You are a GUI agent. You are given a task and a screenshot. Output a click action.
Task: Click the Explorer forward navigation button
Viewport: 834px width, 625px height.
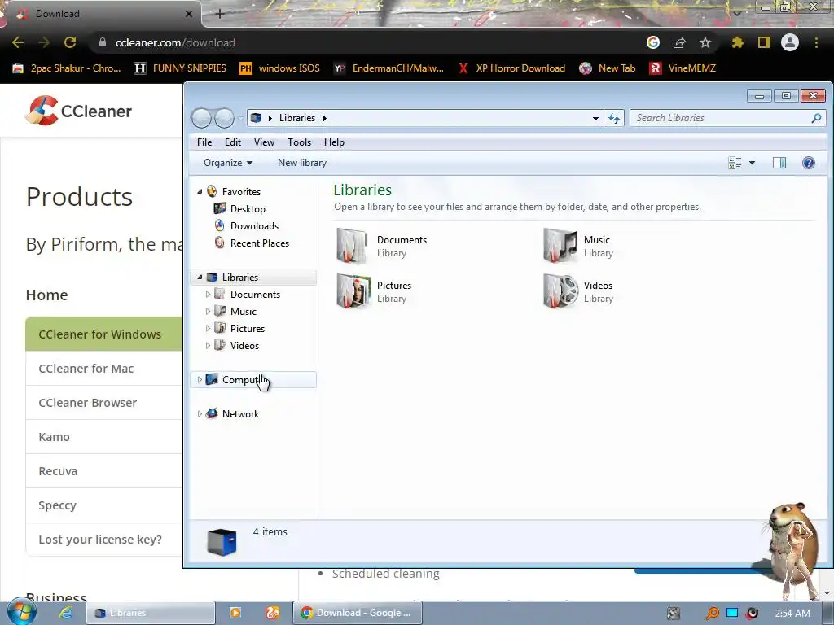click(x=224, y=118)
